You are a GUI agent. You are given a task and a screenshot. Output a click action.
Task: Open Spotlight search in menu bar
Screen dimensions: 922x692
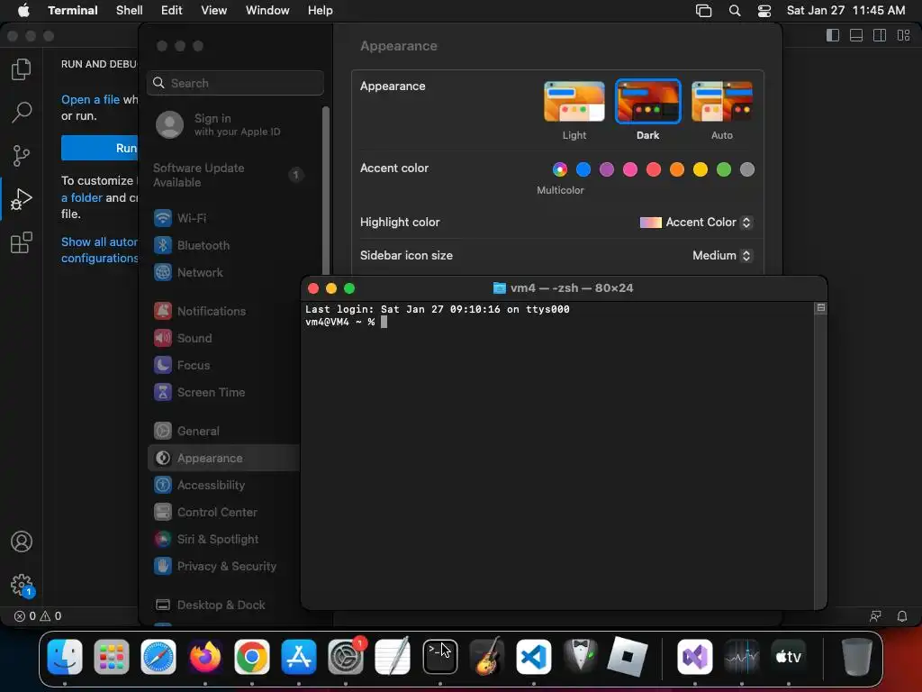click(x=735, y=11)
